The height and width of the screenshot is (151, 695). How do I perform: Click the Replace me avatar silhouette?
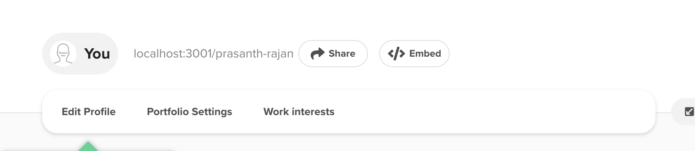click(63, 54)
